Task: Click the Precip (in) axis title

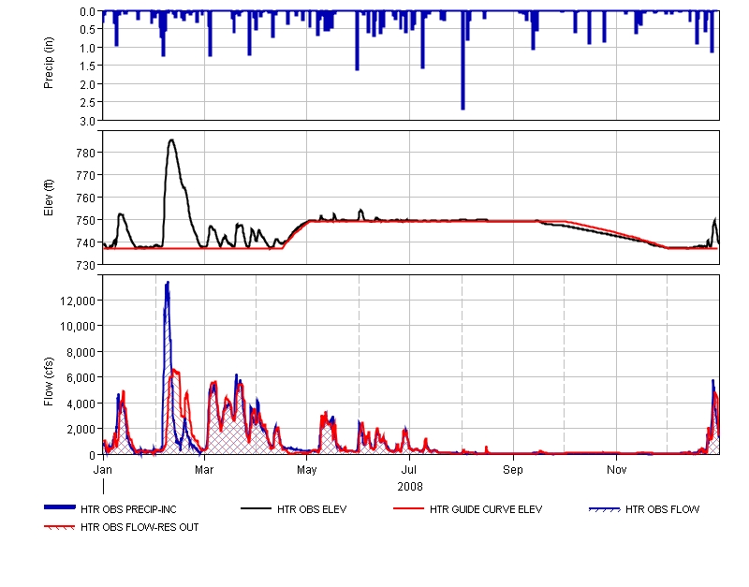Action: 49,63
